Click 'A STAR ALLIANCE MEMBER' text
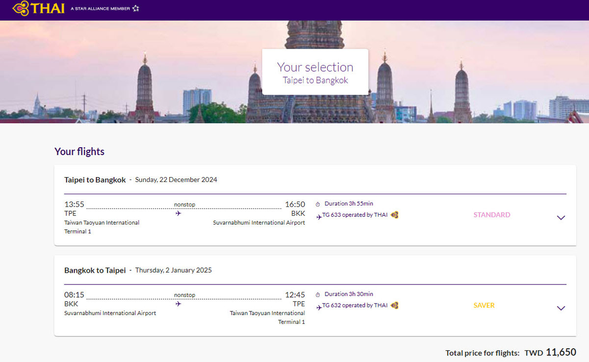589x362 pixels. (x=100, y=8)
